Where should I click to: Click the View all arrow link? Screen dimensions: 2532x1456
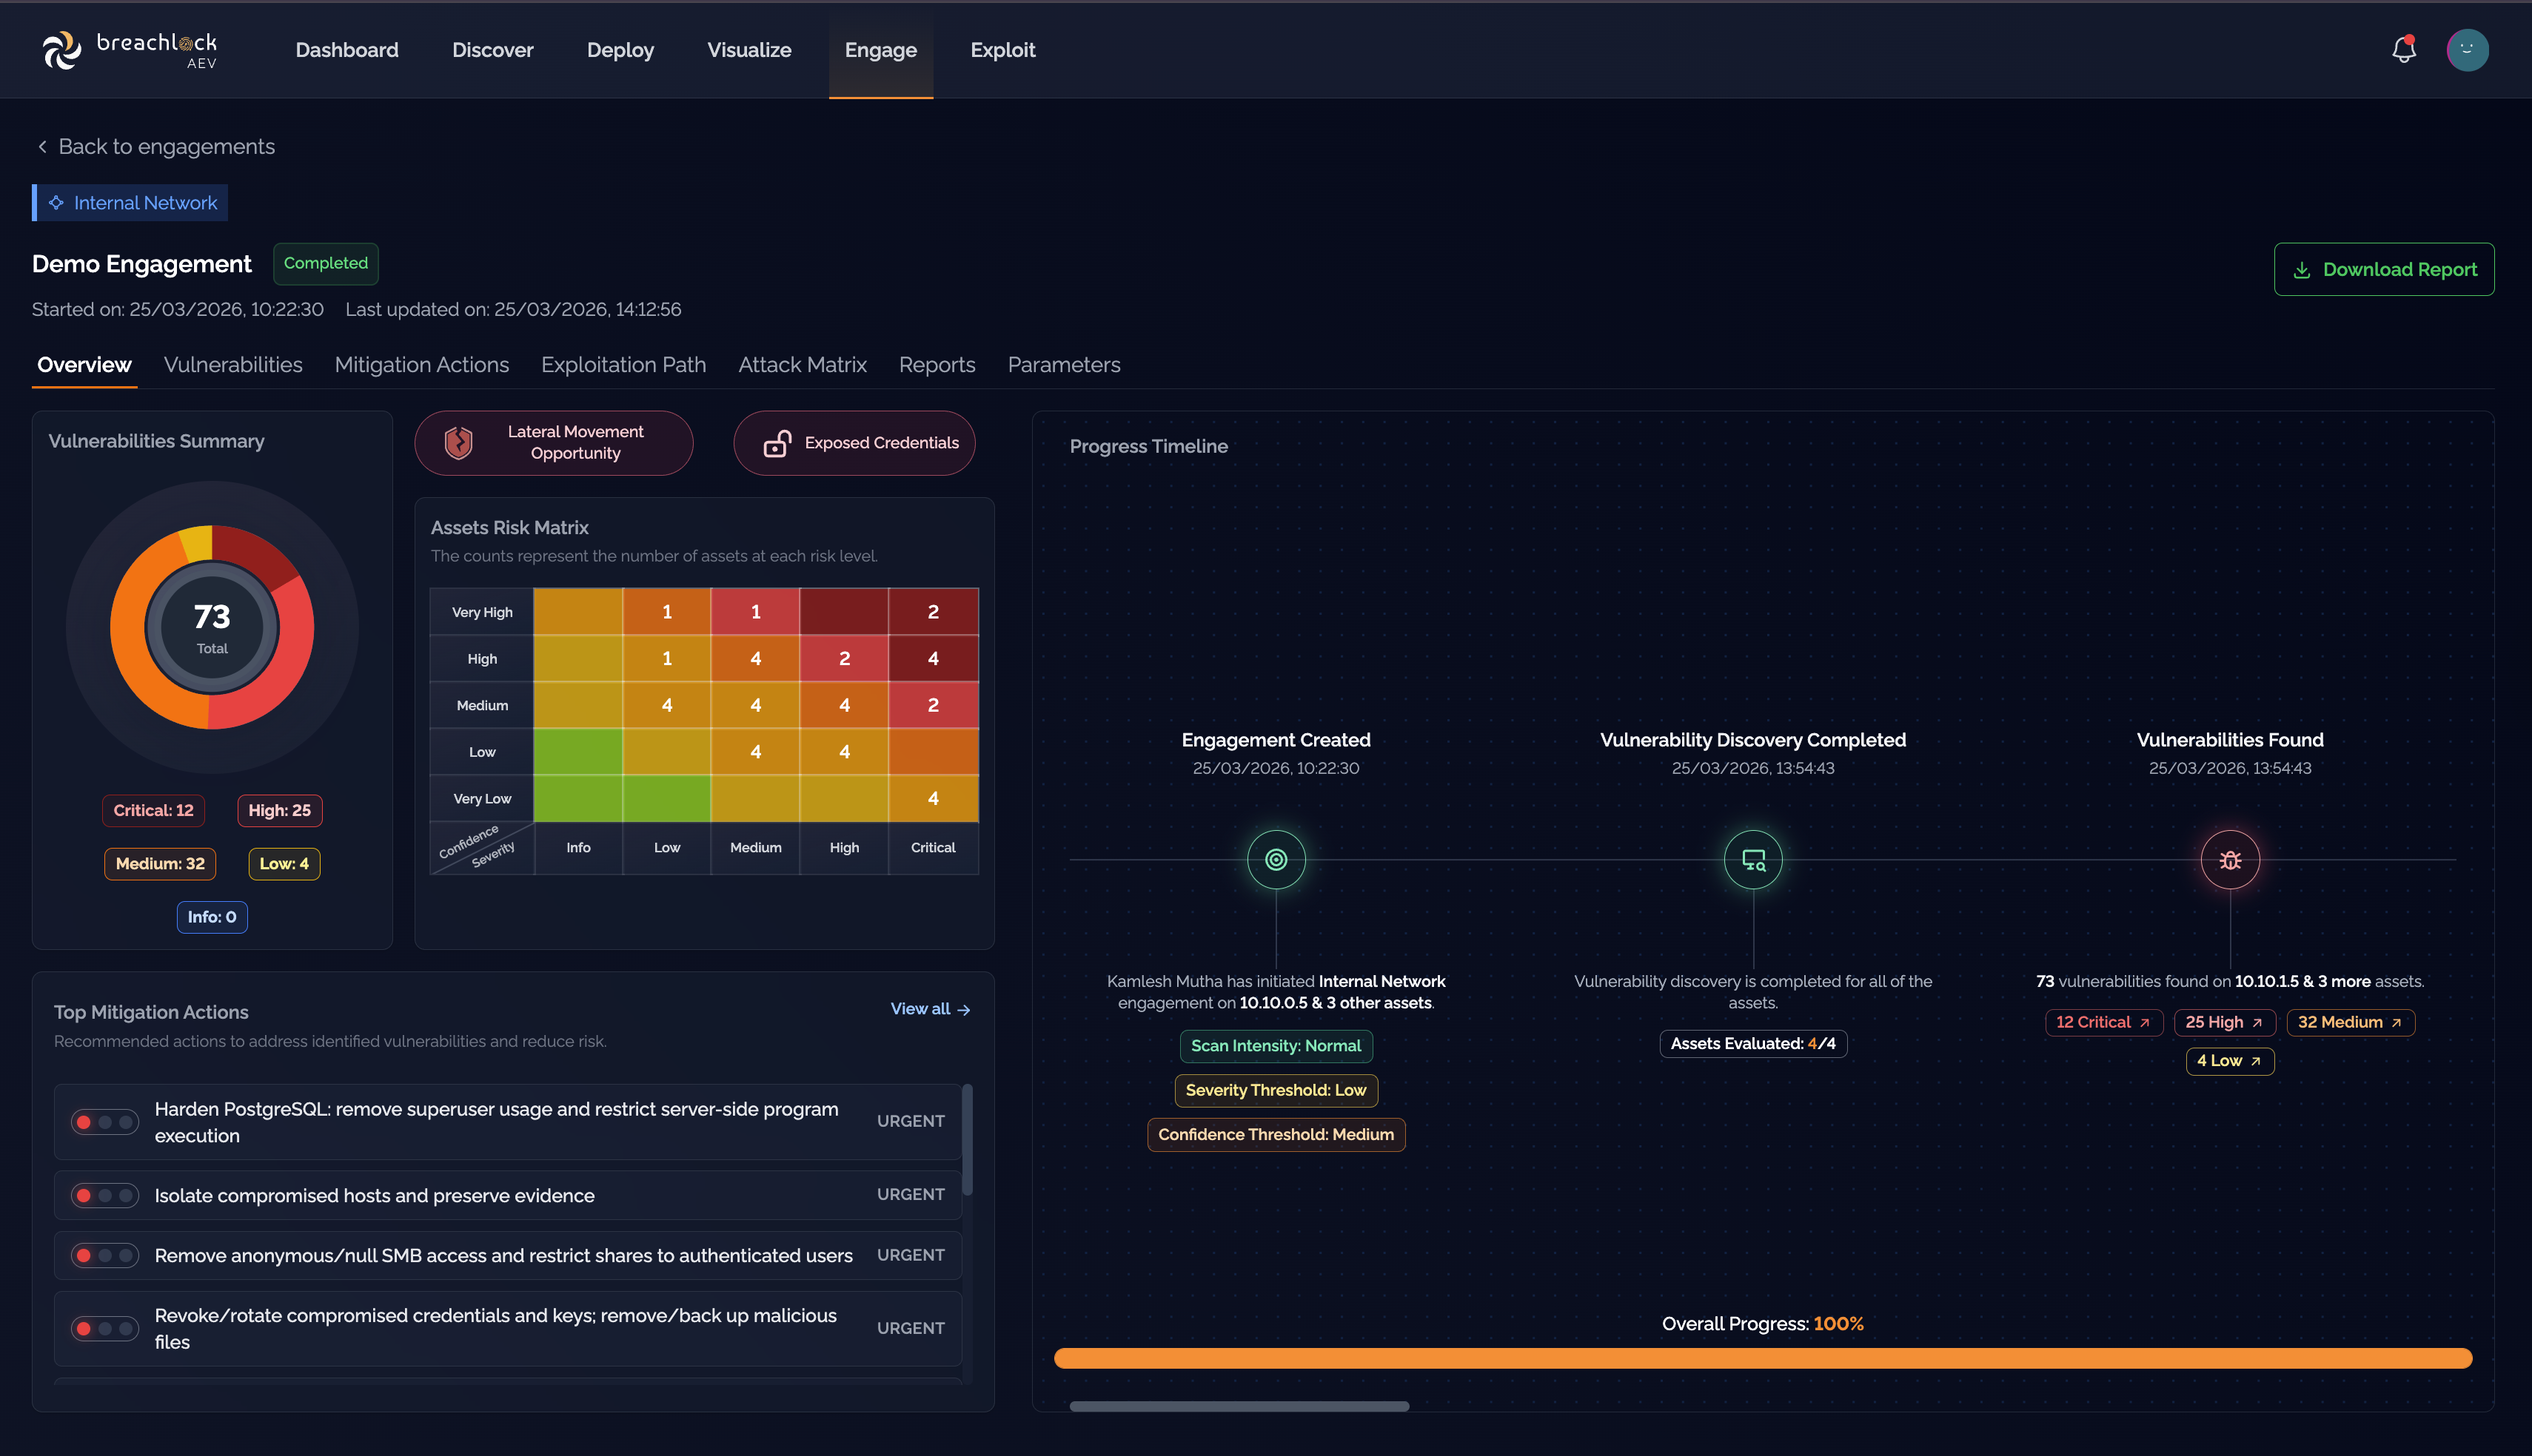(931, 1009)
